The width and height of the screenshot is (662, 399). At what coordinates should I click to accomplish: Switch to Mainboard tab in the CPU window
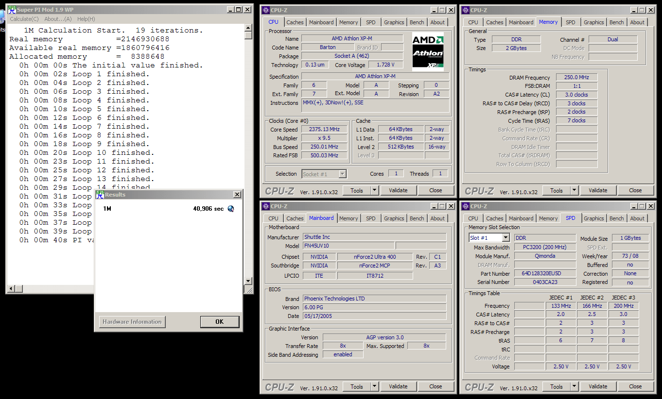(x=322, y=22)
